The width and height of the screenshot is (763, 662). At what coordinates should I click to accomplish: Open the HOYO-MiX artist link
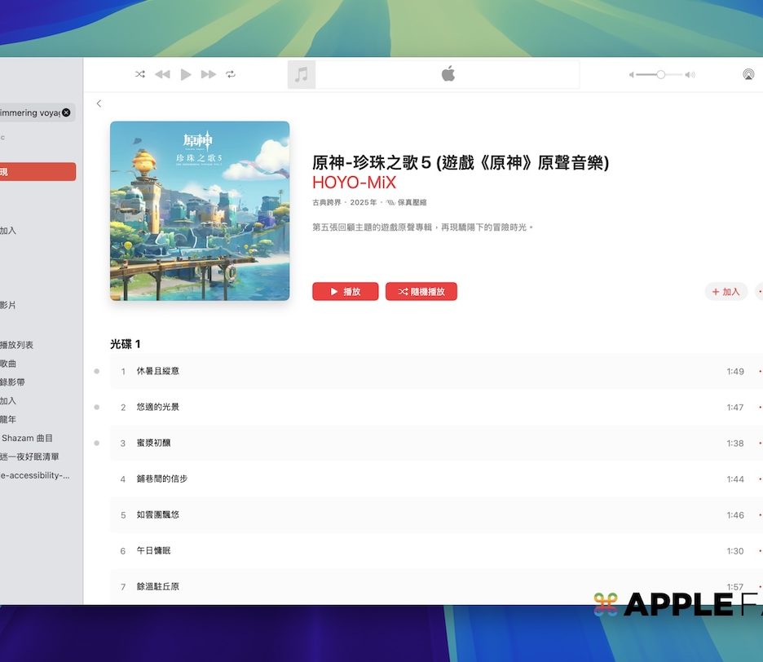[x=354, y=183]
